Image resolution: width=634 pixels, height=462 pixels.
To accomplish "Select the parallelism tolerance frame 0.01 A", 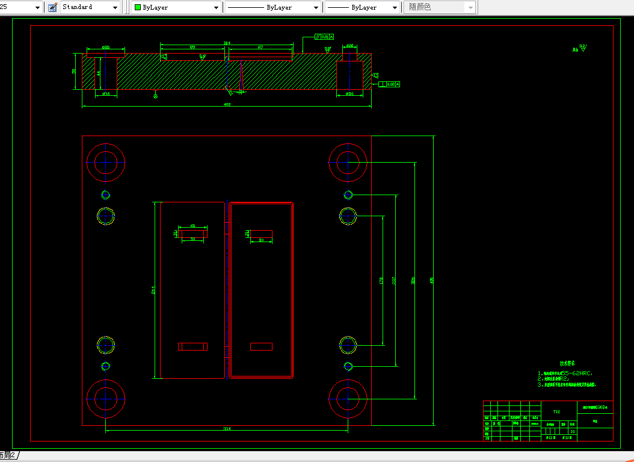I will (x=324, y=37).
